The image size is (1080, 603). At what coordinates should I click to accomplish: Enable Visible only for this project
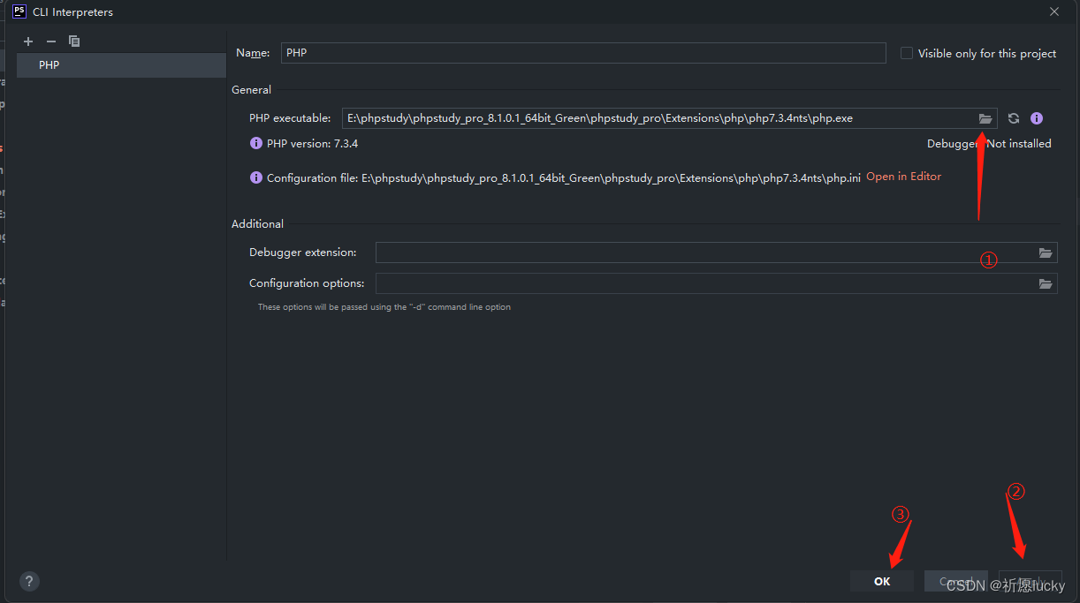point(907,53)
